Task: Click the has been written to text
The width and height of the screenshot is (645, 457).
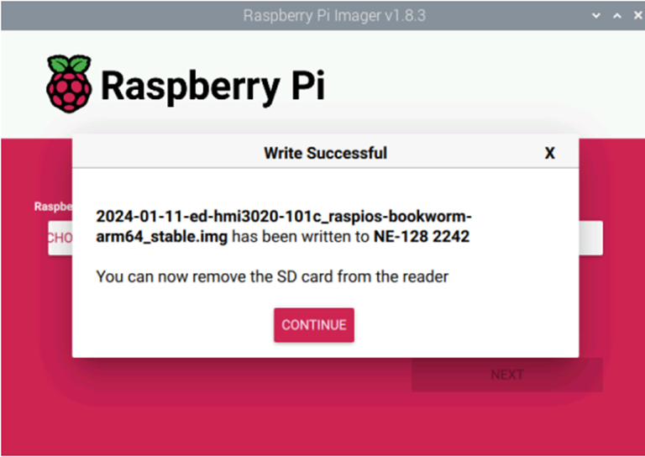Action: point(301,237)
